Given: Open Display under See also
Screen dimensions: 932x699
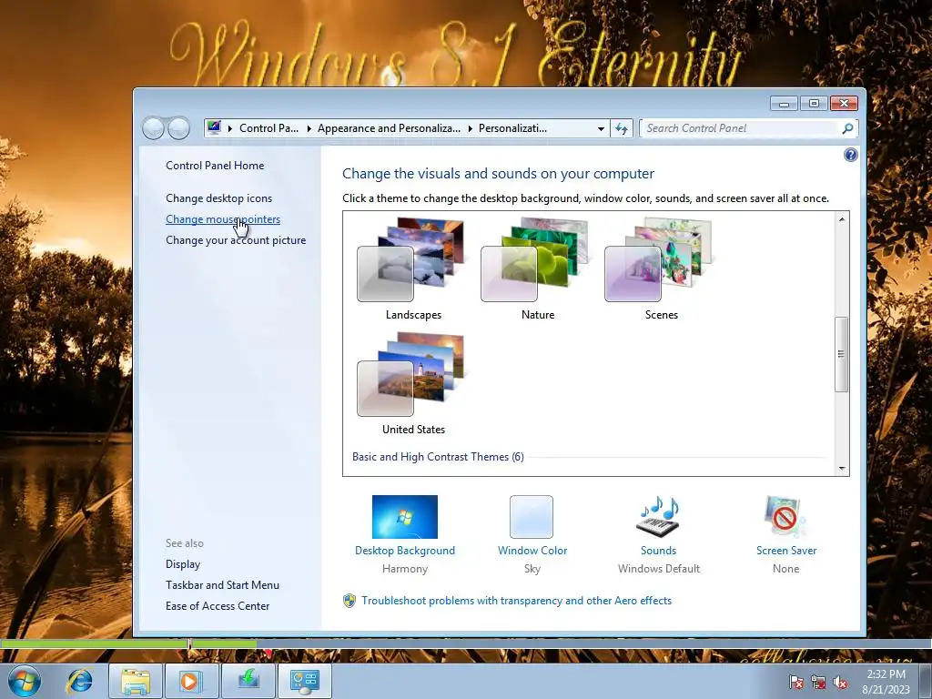Looking at the screenshot, I should (x=182, y=564).
